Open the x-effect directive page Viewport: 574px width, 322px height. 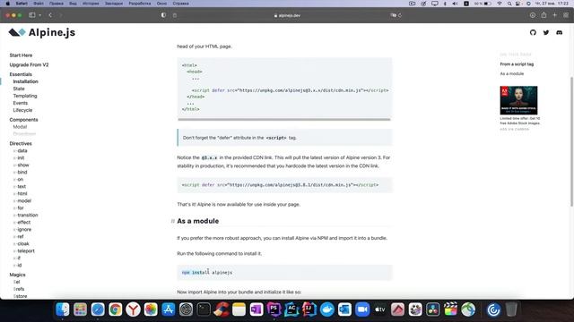click(22, 222)
